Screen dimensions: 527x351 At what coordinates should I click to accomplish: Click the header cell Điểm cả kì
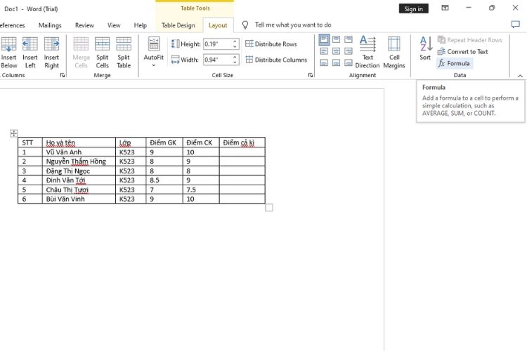click(242, 143)
